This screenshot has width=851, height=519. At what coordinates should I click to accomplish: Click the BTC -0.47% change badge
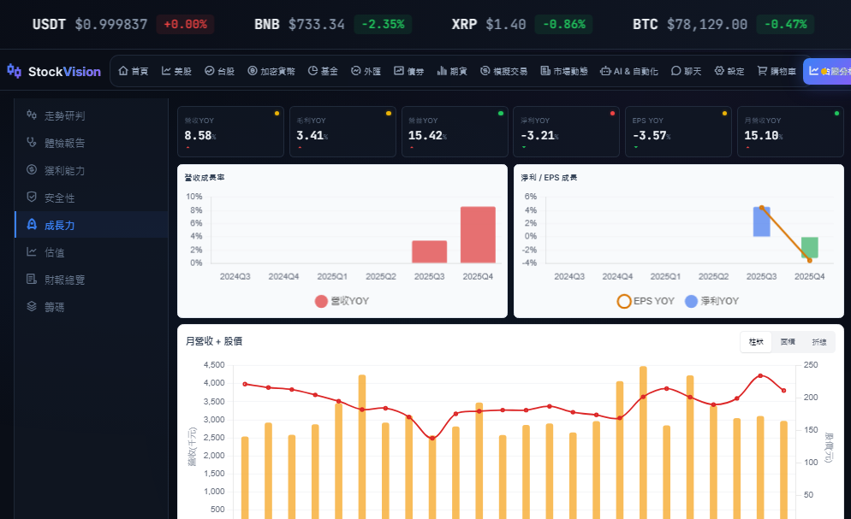[x=785, y=25]
